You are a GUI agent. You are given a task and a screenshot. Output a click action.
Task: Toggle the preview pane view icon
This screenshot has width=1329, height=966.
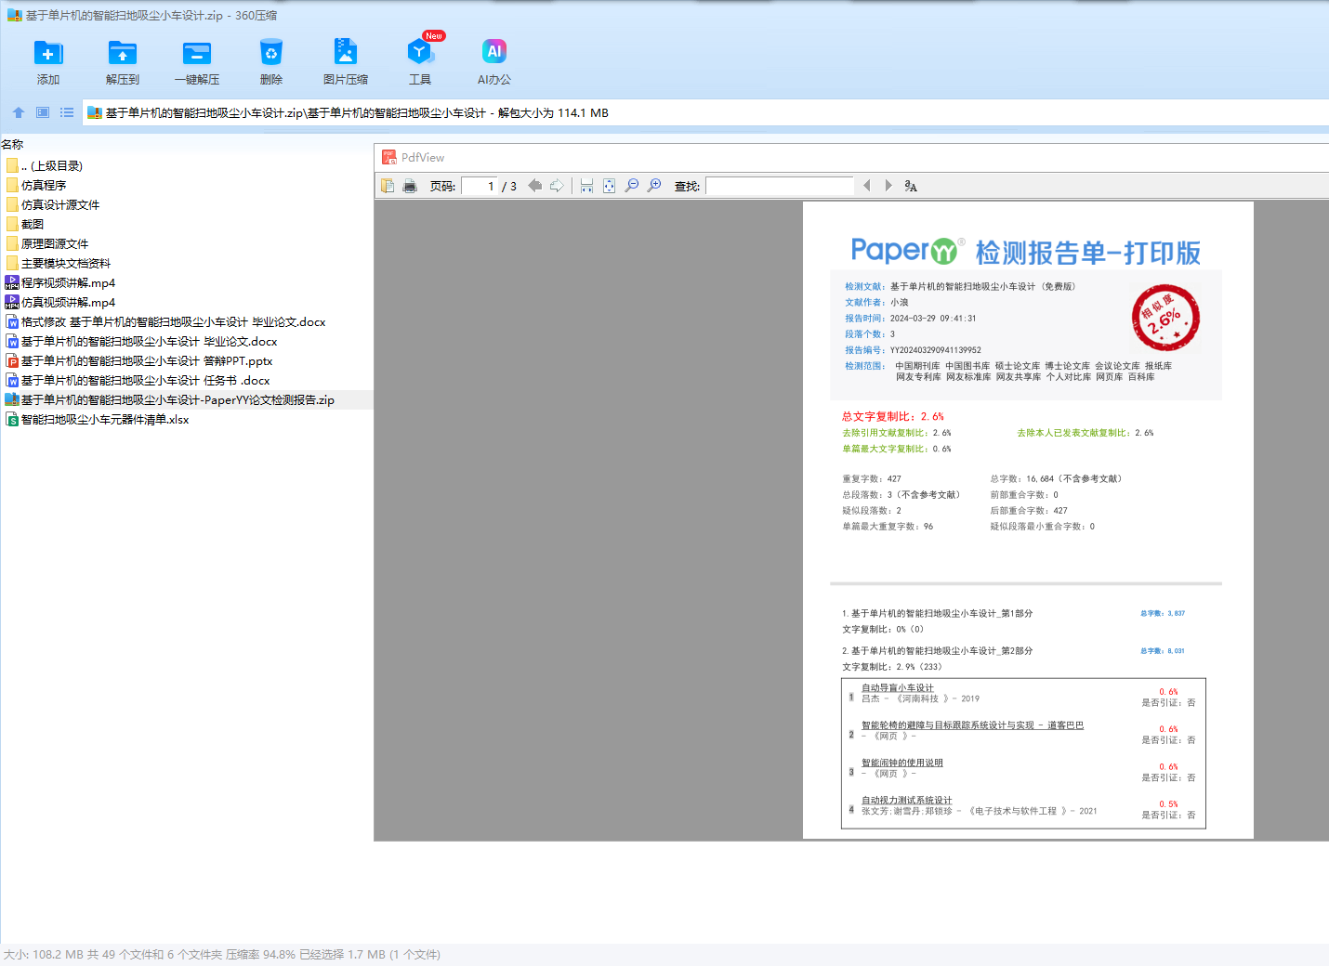[43, 112]
